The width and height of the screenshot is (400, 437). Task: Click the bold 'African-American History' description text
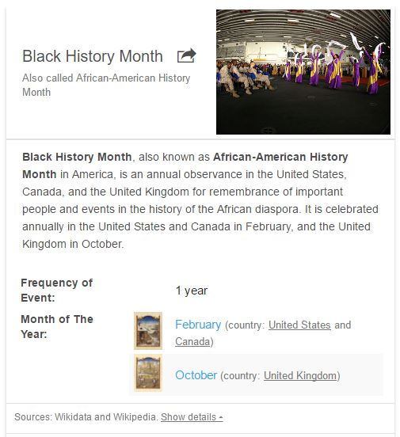(280, 157)
